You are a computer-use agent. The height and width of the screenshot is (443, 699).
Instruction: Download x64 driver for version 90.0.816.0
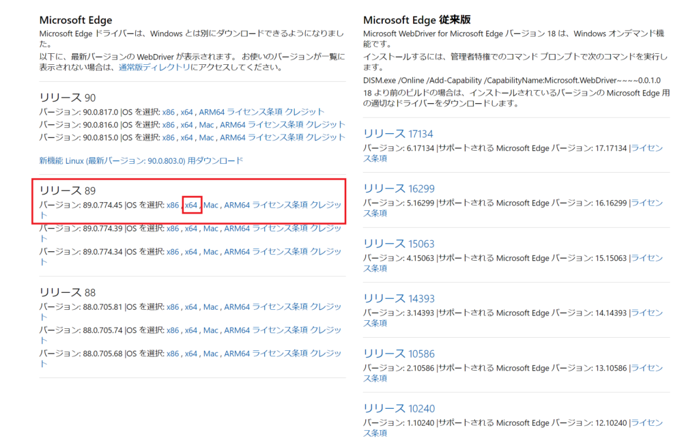(x=187, y=125)
